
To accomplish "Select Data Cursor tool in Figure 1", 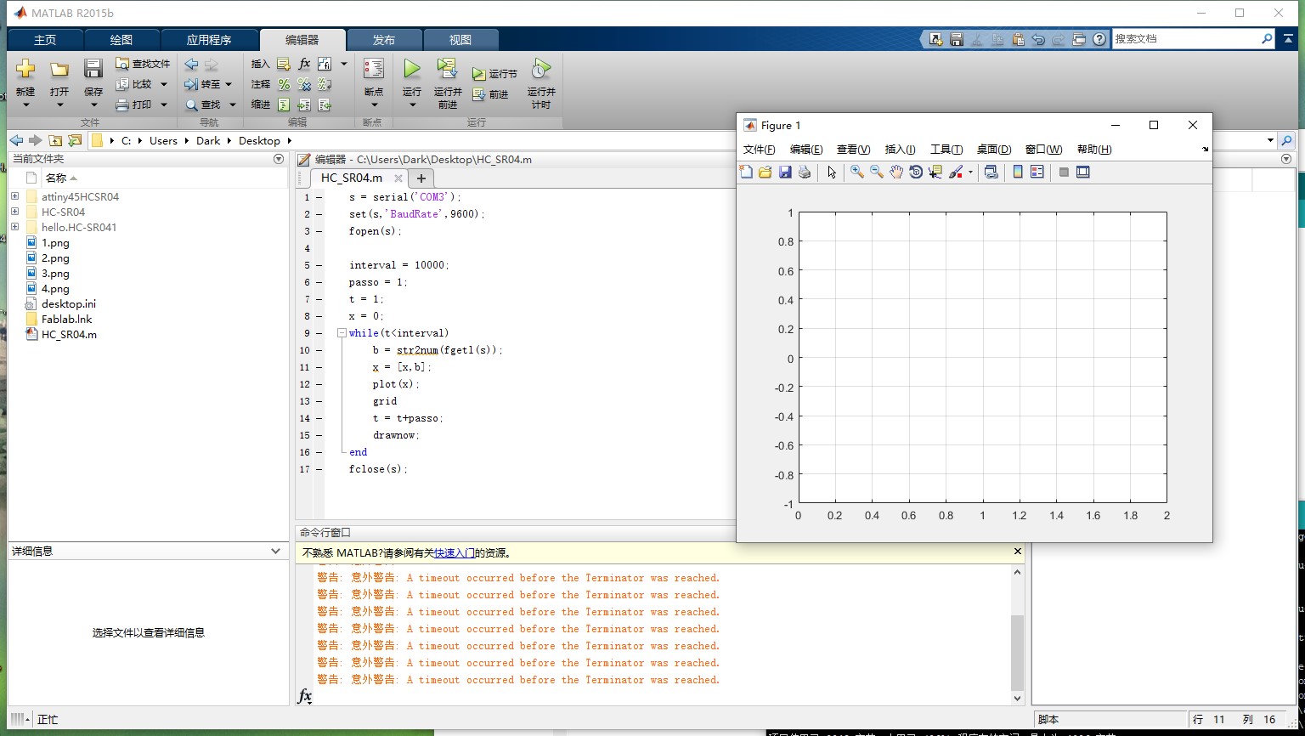I will (935, 172).
